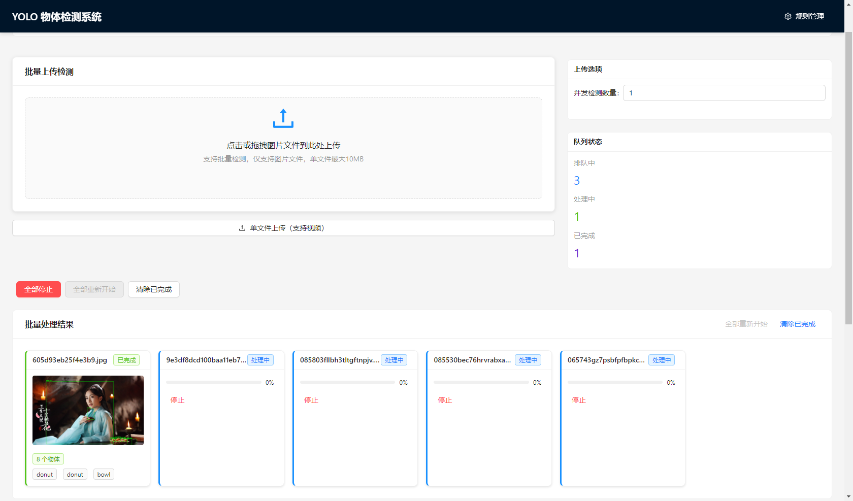Stop processing of 085530bec76hrvrabxa file

tap(445, 400)
